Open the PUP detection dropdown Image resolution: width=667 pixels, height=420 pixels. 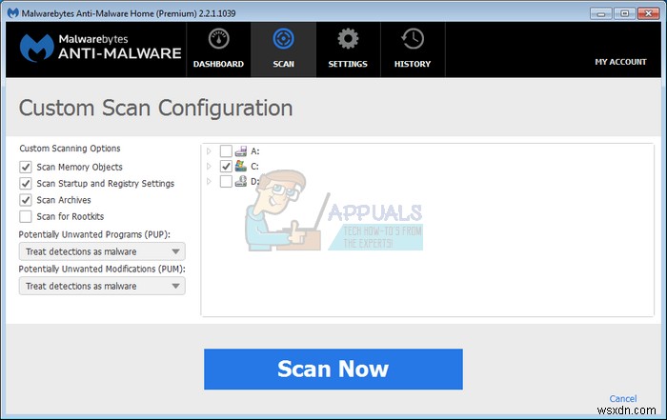[x=102, y=251]
